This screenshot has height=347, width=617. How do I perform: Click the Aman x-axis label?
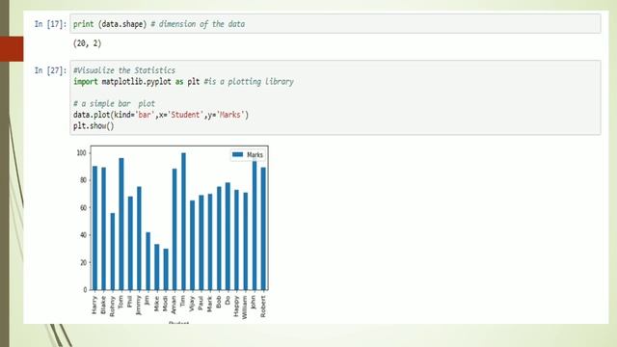[x=174, y=305]
